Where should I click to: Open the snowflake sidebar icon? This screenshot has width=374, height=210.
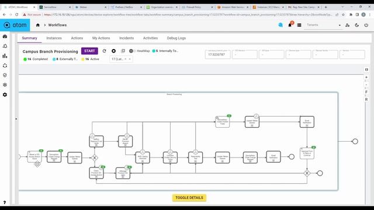tap(5, 85)
